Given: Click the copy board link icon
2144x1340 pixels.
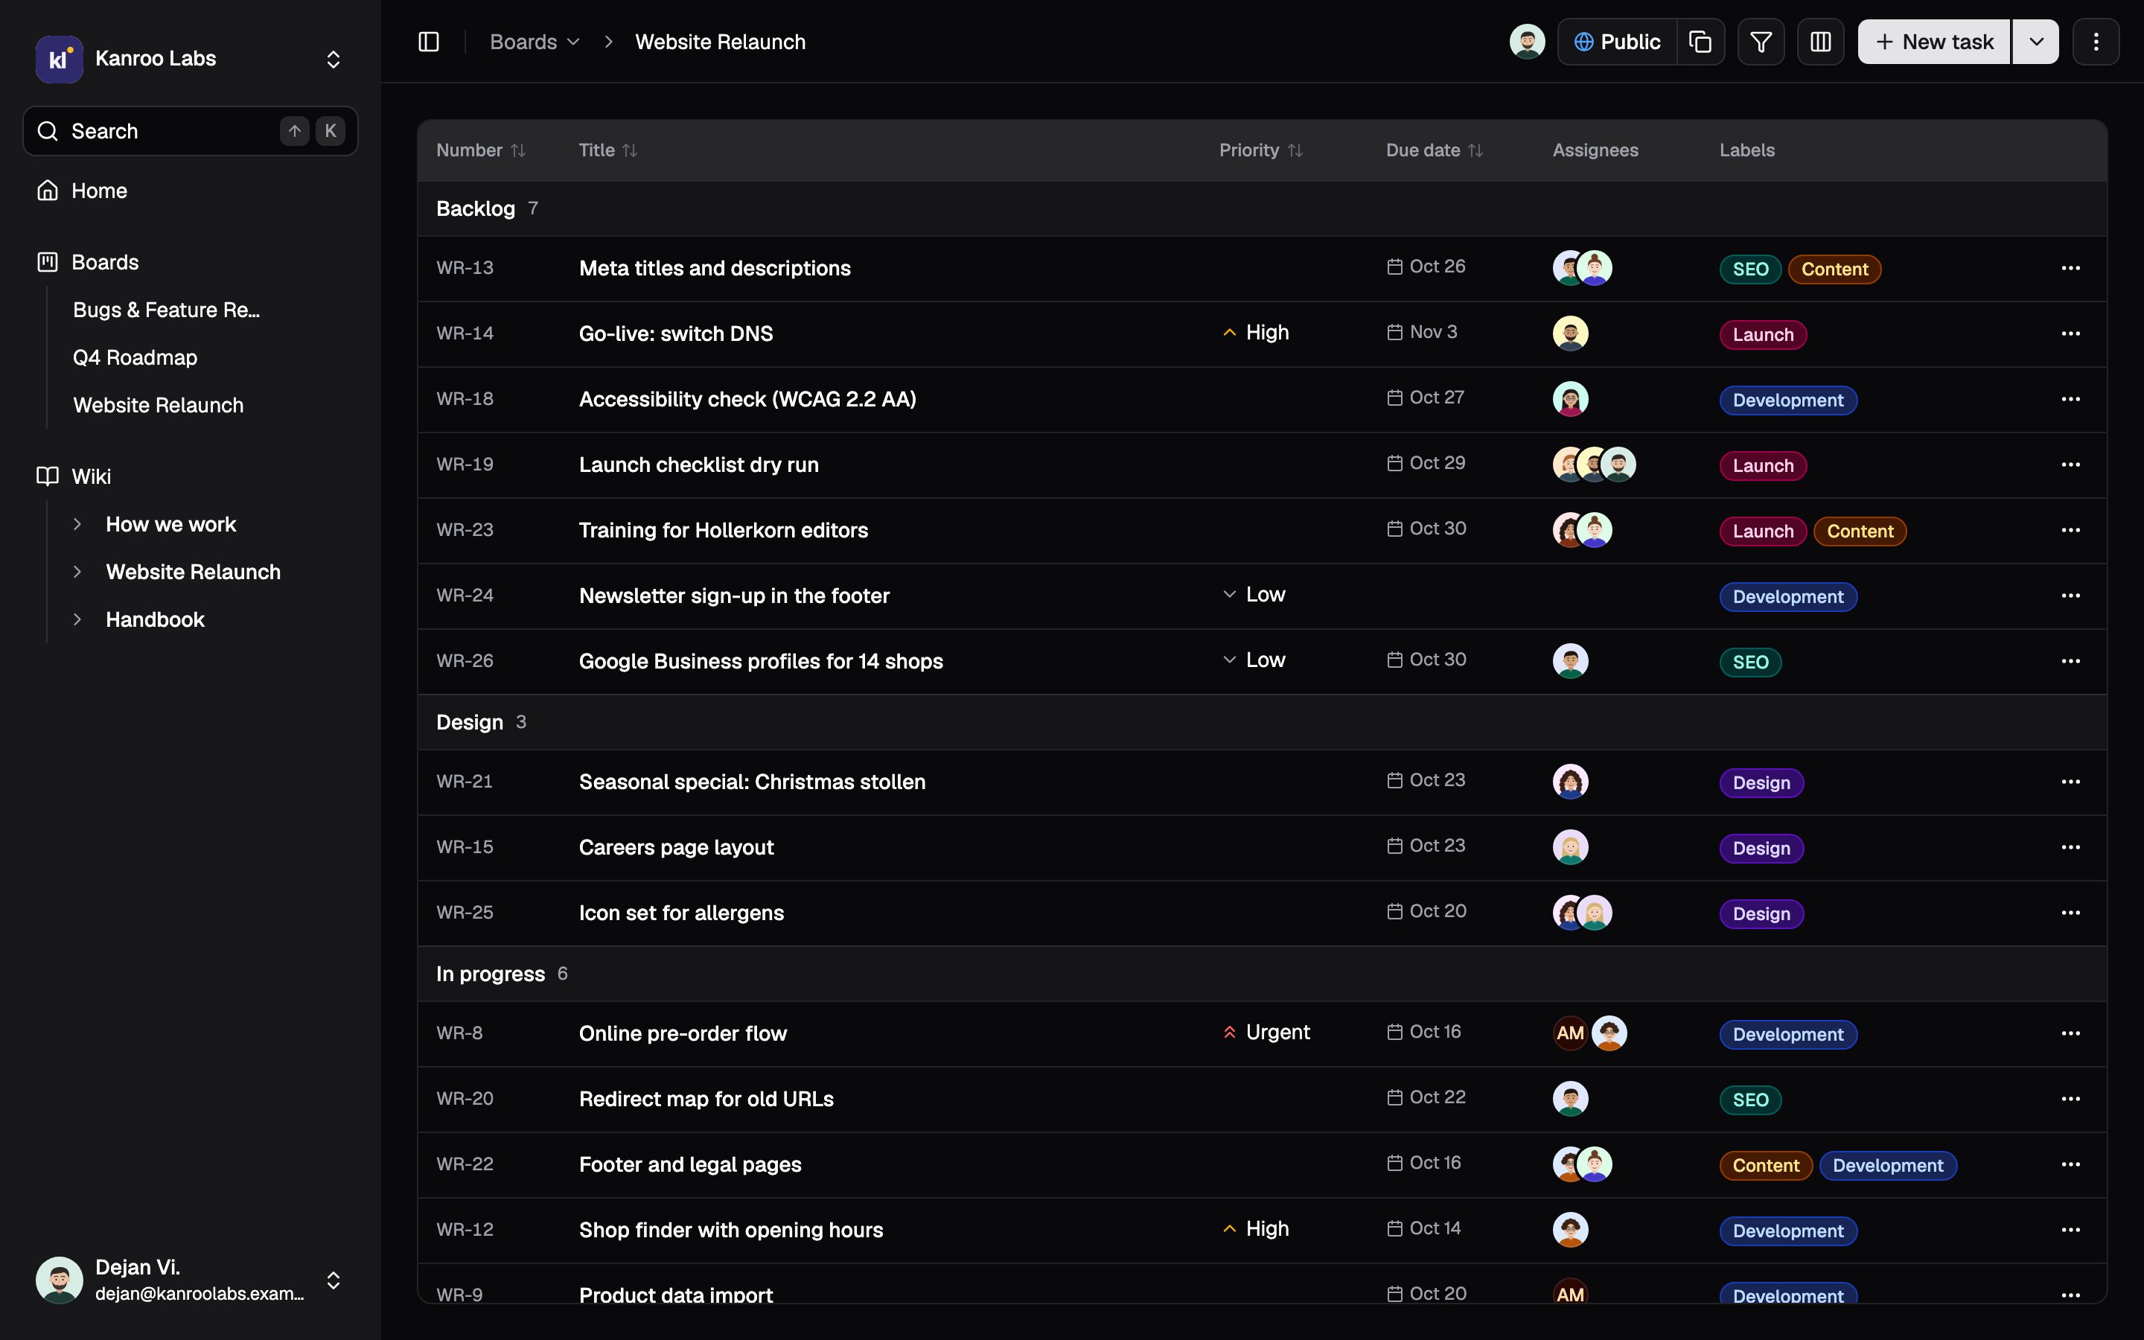Looking at the screenshot, I should (1700, 42).
